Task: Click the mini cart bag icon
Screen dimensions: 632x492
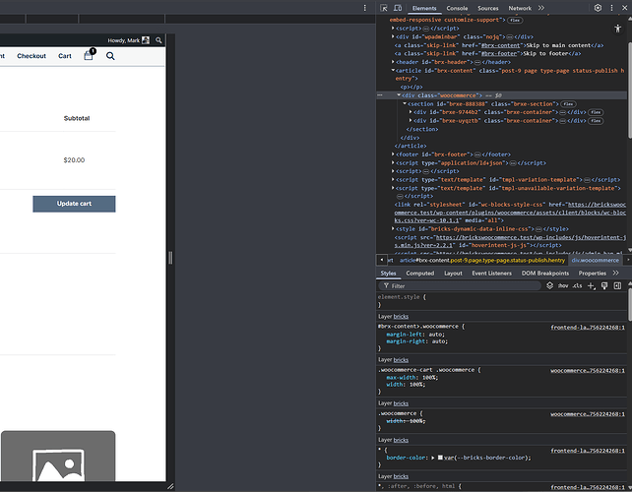Action: click(89, 56)
